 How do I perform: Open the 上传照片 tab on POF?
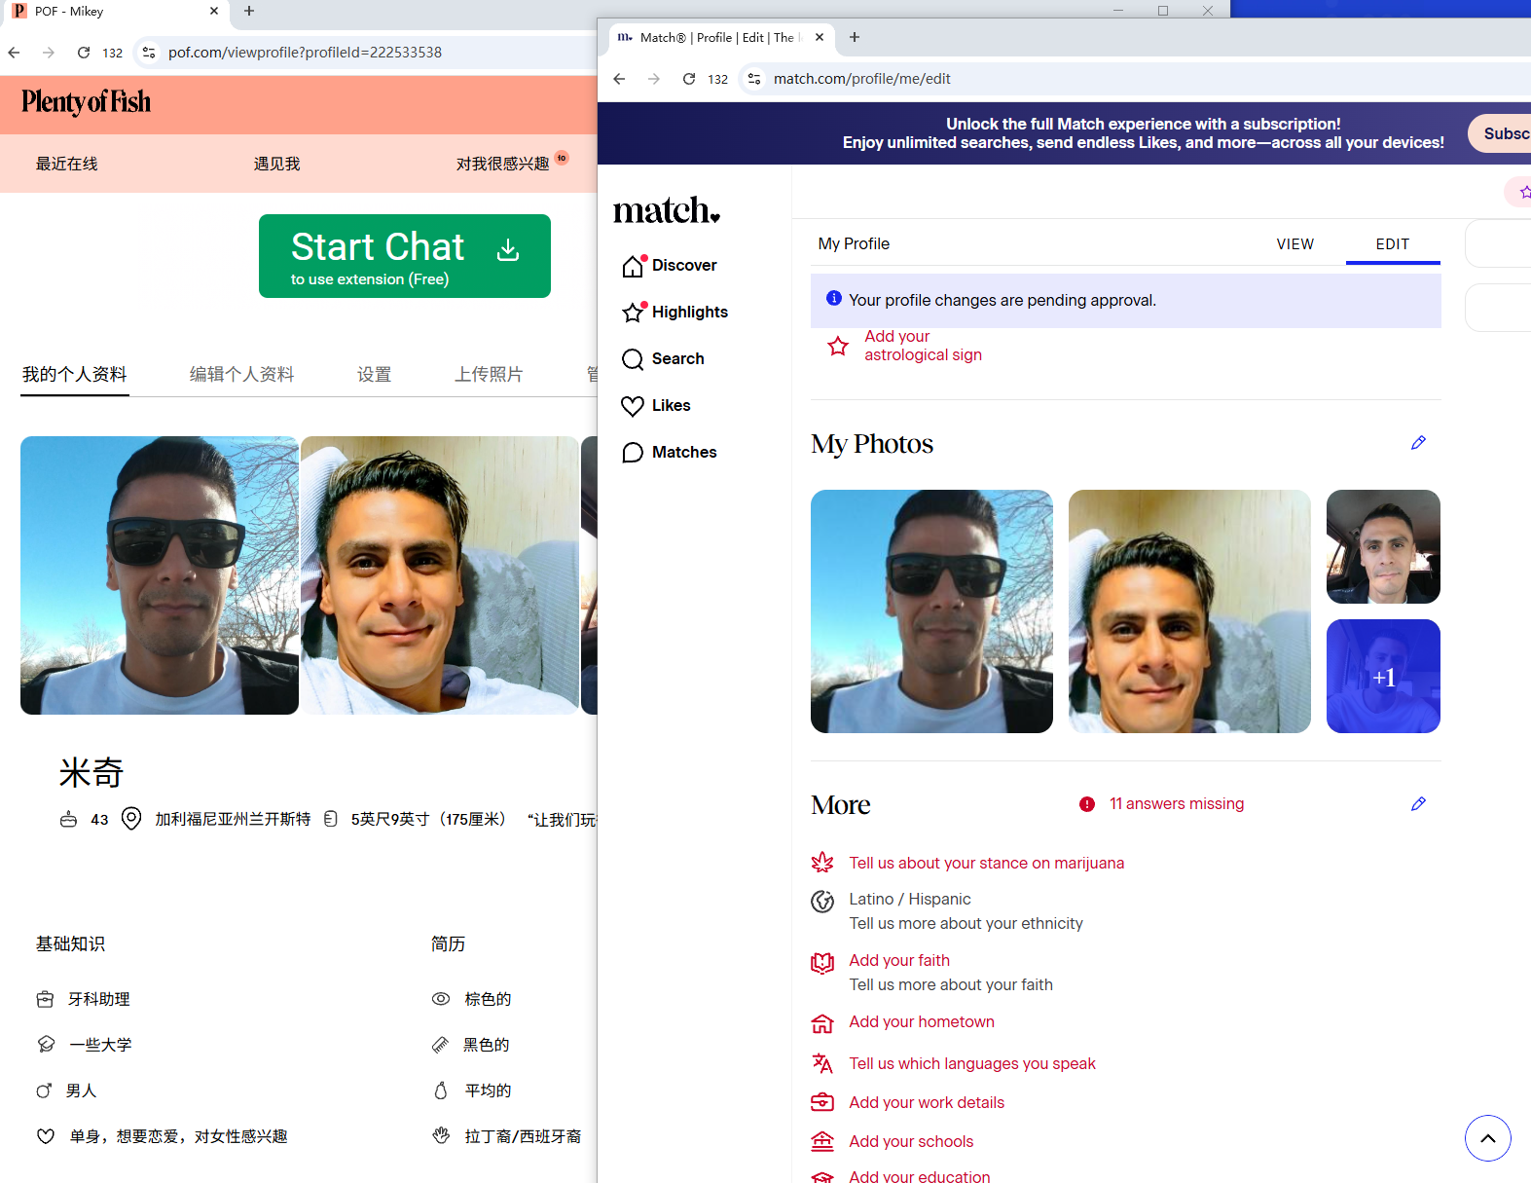489,375
